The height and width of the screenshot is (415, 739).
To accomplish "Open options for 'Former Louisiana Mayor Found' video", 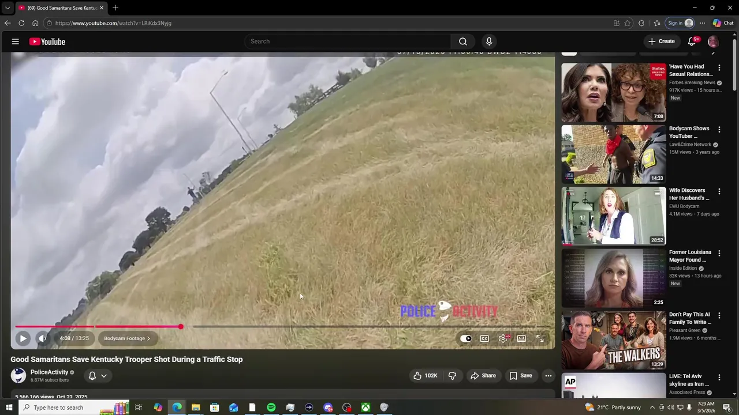I will [719, 253].
